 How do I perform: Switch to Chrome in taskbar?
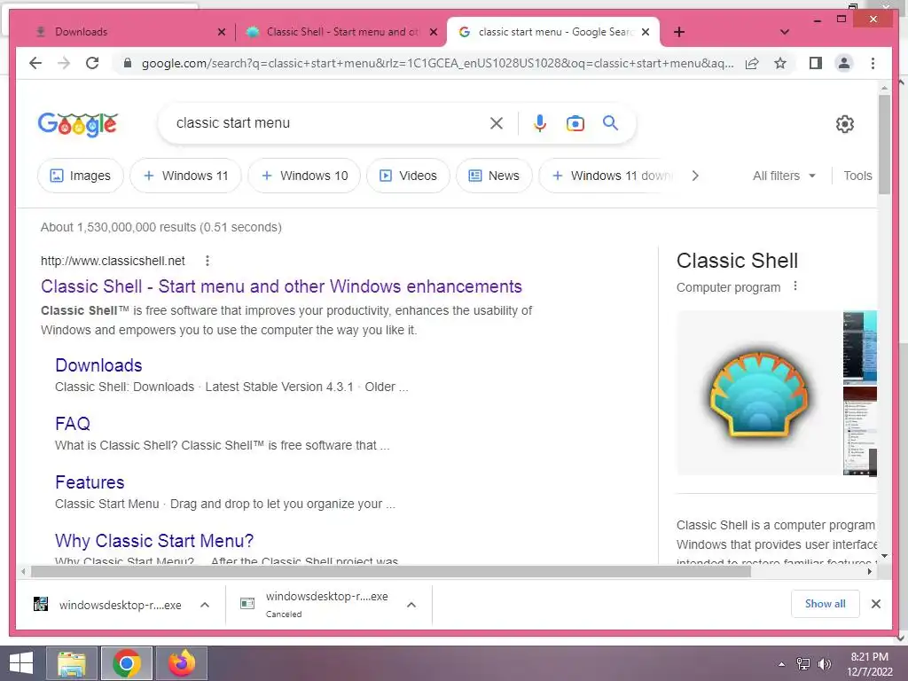click(127, 663)
